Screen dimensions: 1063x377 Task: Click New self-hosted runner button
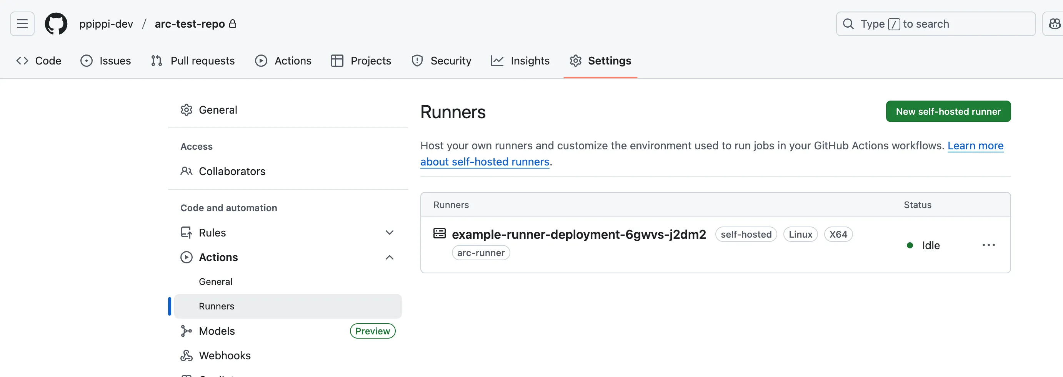click(x=948, y=112)
